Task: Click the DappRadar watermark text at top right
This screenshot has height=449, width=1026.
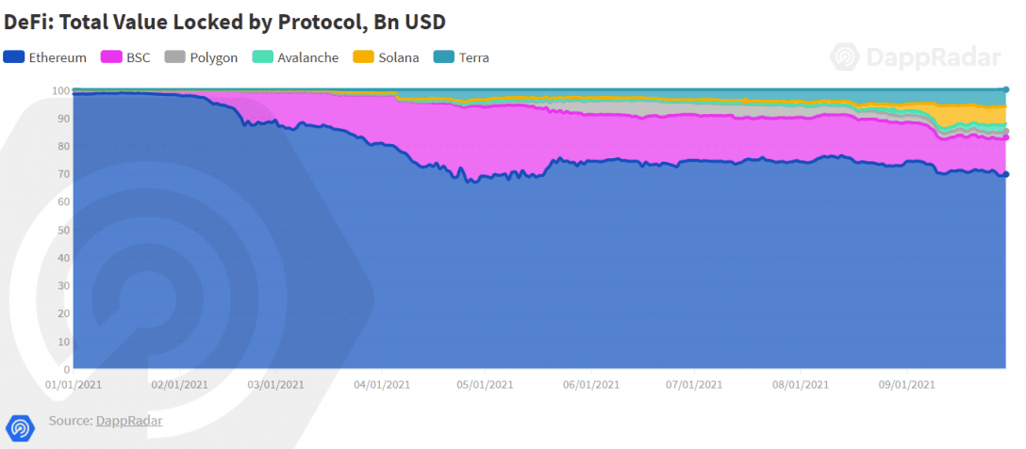Action: pos(931,57)
